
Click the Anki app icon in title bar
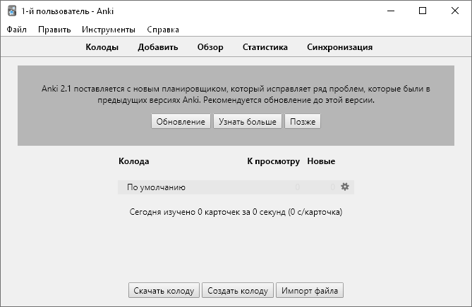point(13,11)
